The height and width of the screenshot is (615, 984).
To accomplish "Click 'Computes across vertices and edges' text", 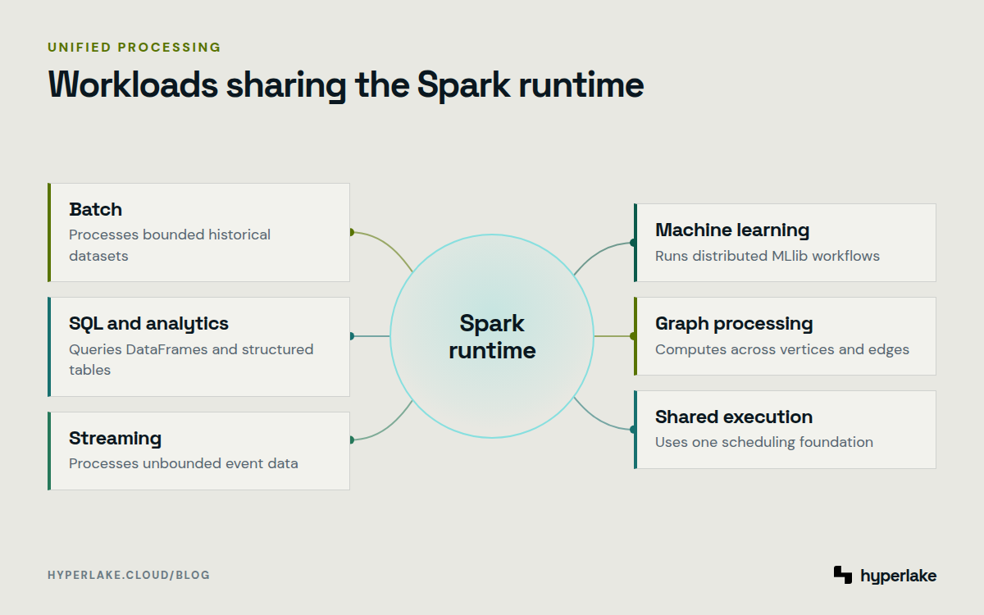I will pyautogui.click(x=782, y=349).
